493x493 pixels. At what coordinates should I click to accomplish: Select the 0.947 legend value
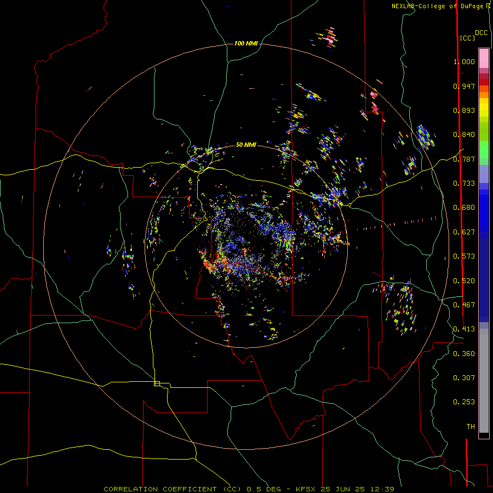pyautogui.click(x=464, y=86)
